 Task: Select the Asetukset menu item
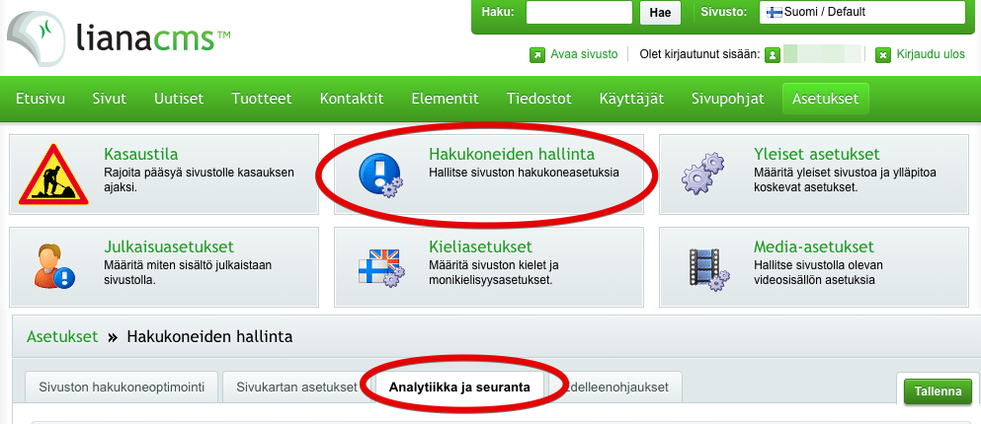click(x=826, y=99)
